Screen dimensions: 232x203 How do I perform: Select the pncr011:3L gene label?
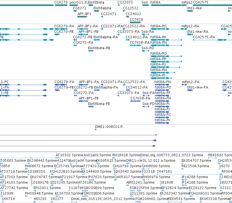[x=79, y=2]
